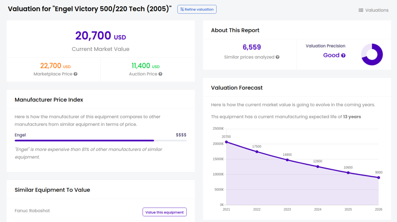The image size is (397, 222).
Task: Select the 2021 data point at 20700
Action: coord(226,142)
